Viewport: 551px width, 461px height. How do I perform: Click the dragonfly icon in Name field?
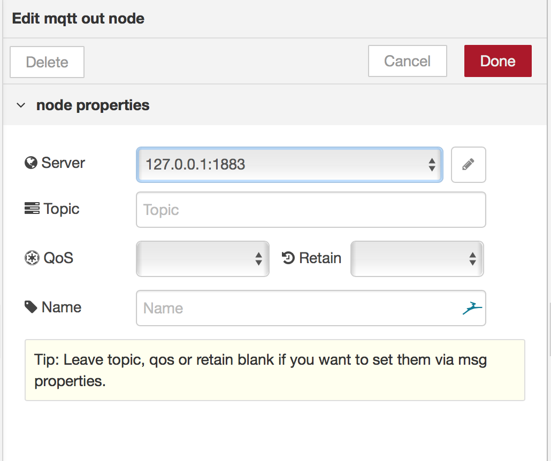[472, 308]
